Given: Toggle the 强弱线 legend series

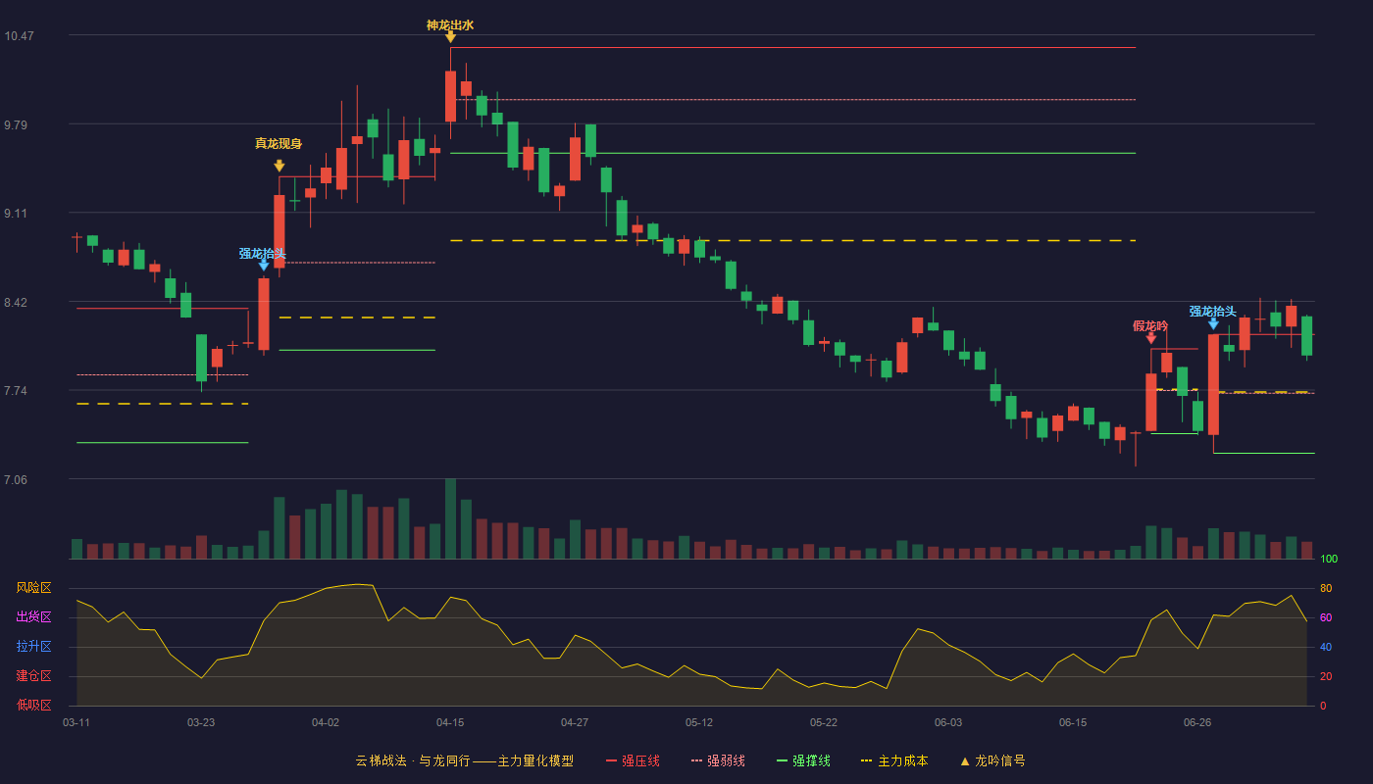Looking at the screenshot, I should (x=718, y=760).
